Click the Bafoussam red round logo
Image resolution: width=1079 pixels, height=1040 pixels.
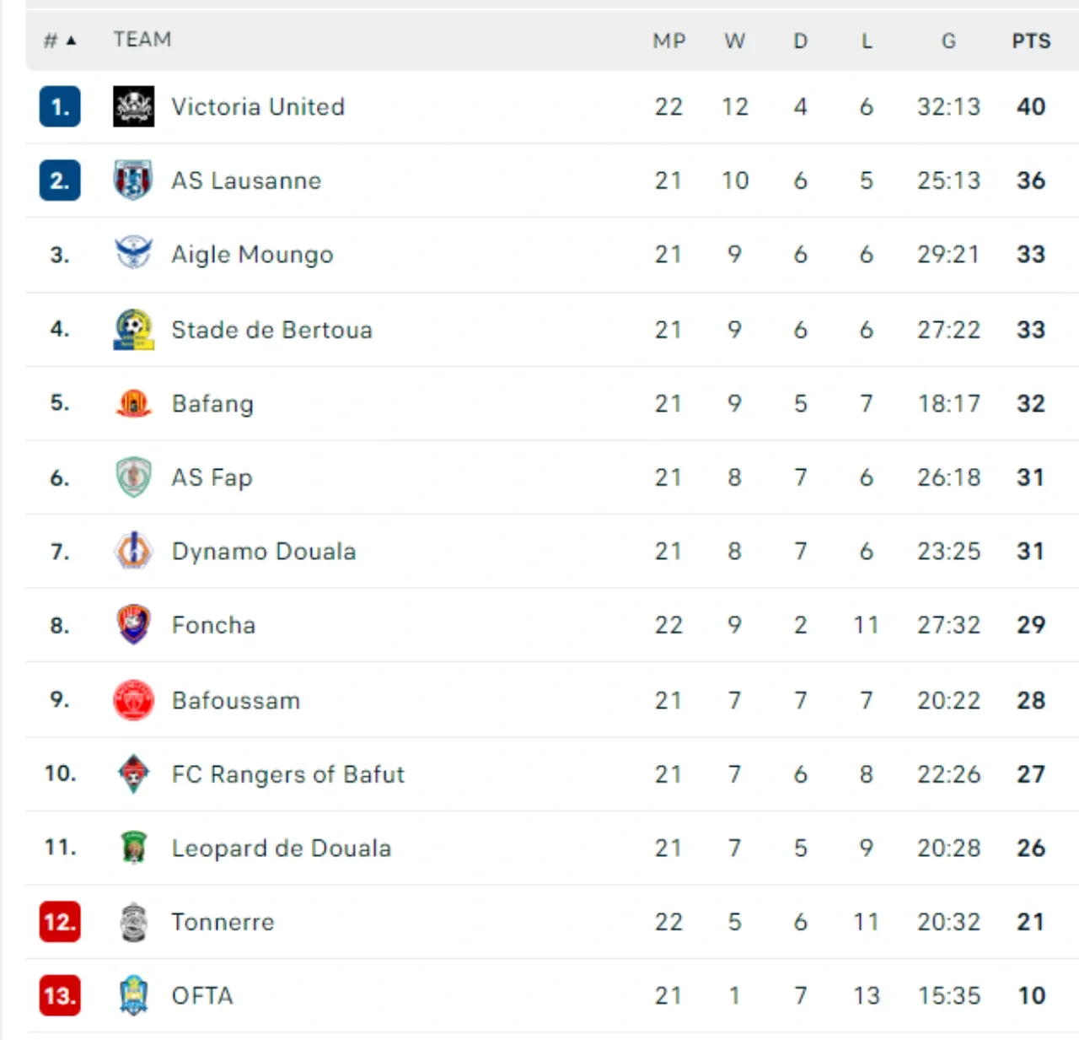(x=133, y=700)
